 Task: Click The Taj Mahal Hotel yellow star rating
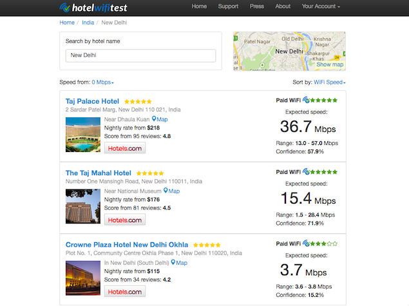point(150,173)
